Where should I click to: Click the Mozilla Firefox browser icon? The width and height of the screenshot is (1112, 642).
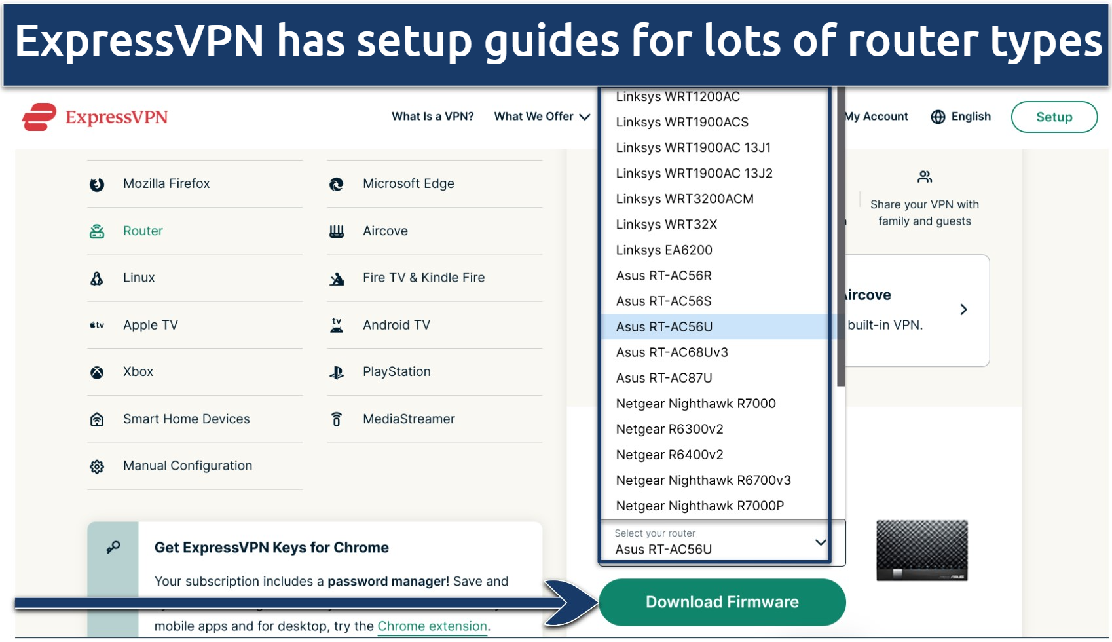pyautogui.click(x=96, y=183)
